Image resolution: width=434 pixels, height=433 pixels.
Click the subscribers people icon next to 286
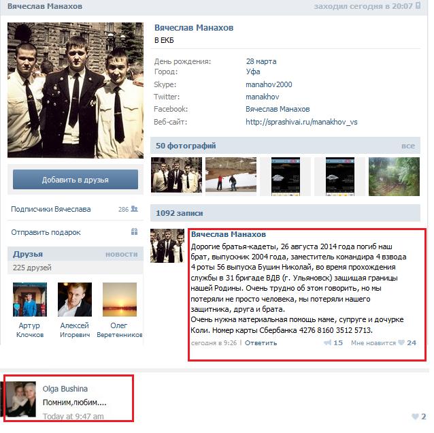point(134,209)
